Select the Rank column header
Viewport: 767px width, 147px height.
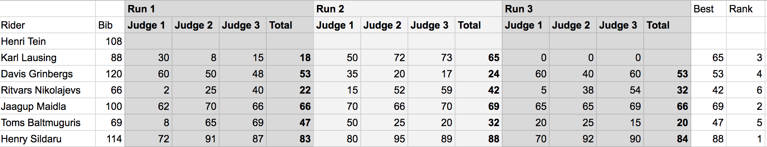tap(746, 9)
